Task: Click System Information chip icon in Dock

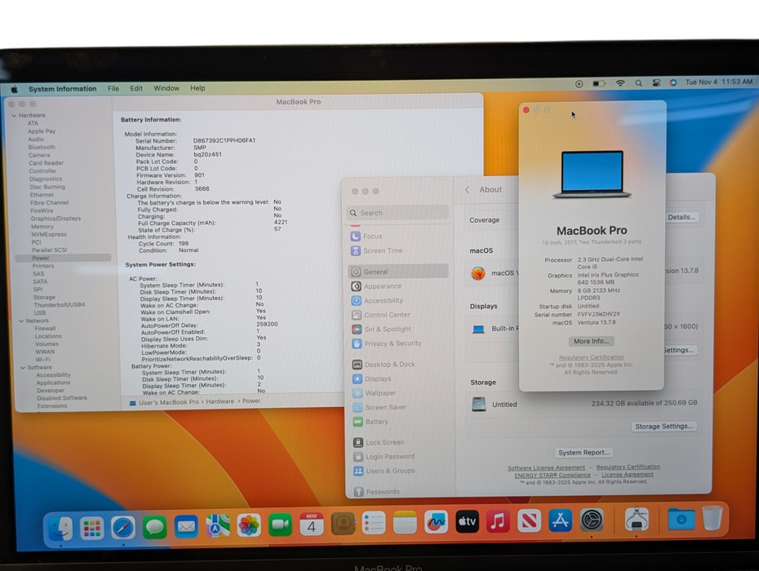Action: click(637, 520)
